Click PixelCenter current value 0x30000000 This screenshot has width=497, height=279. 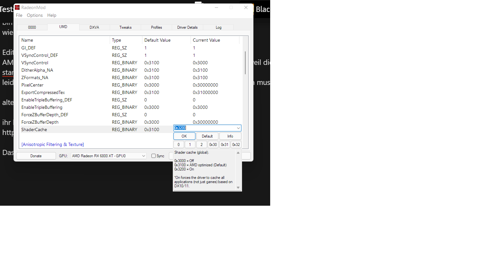(x=205, y=85)
